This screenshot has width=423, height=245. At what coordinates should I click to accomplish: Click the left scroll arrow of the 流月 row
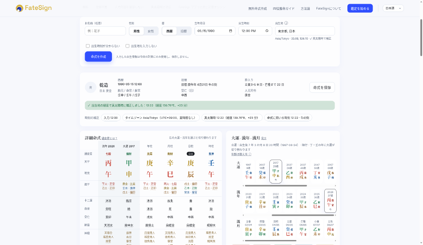pos(243,241)
